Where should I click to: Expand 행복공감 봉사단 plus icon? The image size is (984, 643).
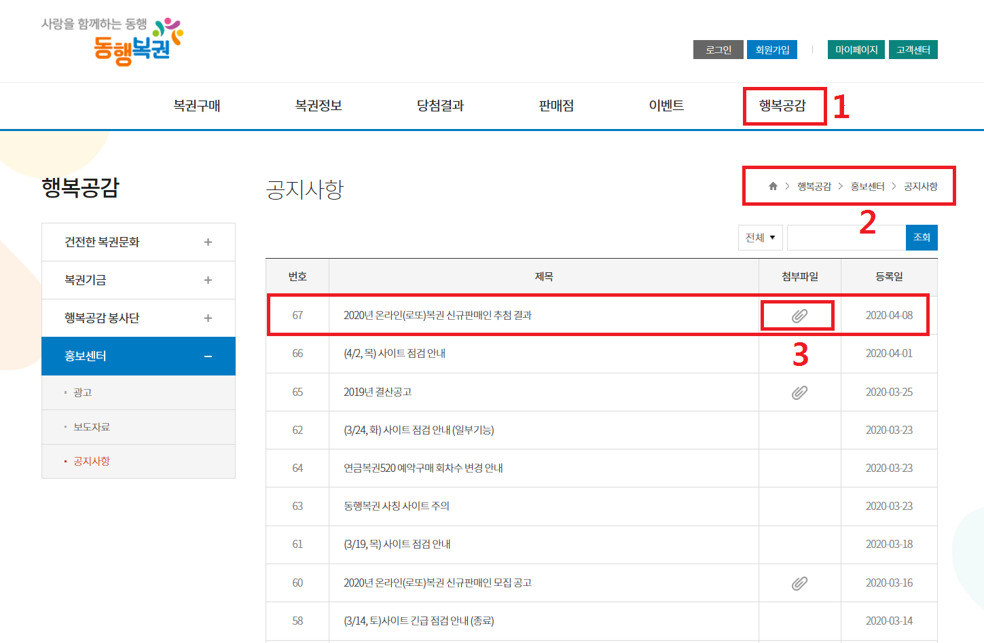click(x=208, y=318)
